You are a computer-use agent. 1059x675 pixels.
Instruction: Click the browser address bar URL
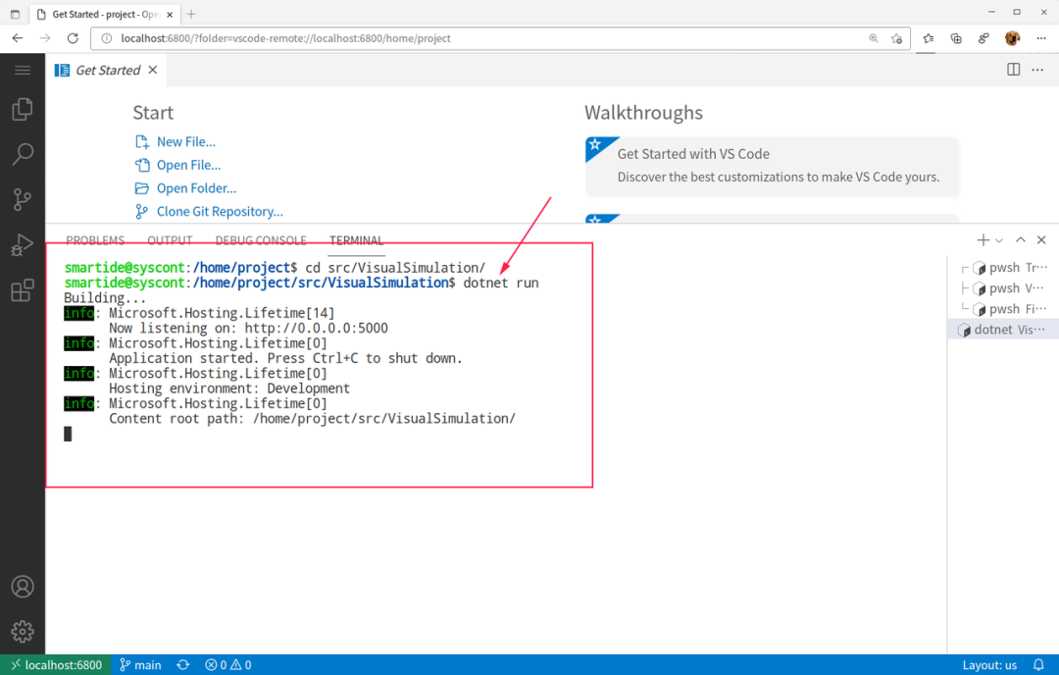[285, 38]
